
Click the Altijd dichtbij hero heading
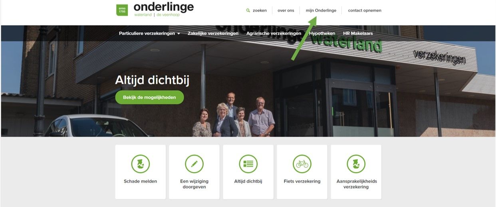[152, 80]
